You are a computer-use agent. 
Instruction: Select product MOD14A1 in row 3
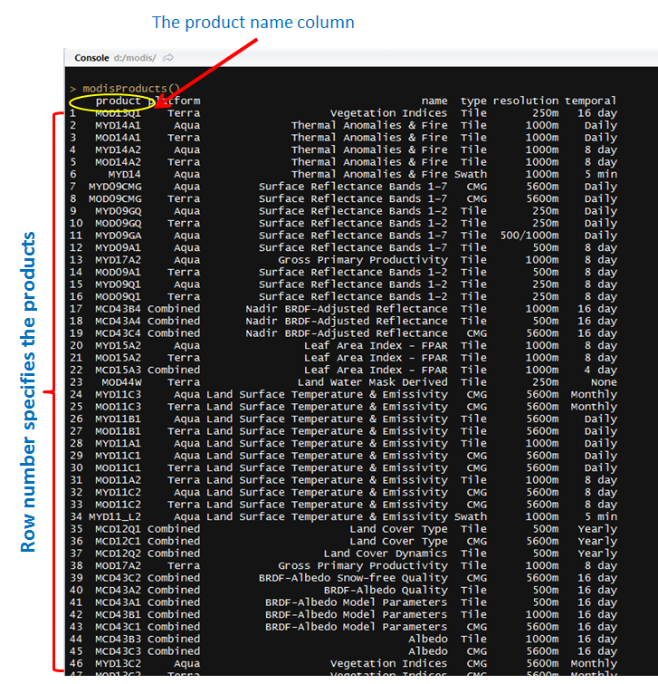(118, 138)
